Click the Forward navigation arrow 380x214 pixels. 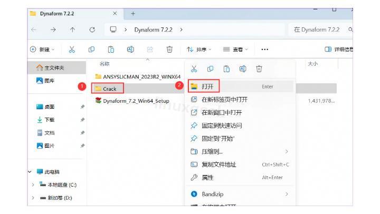[x=53, y=30]
